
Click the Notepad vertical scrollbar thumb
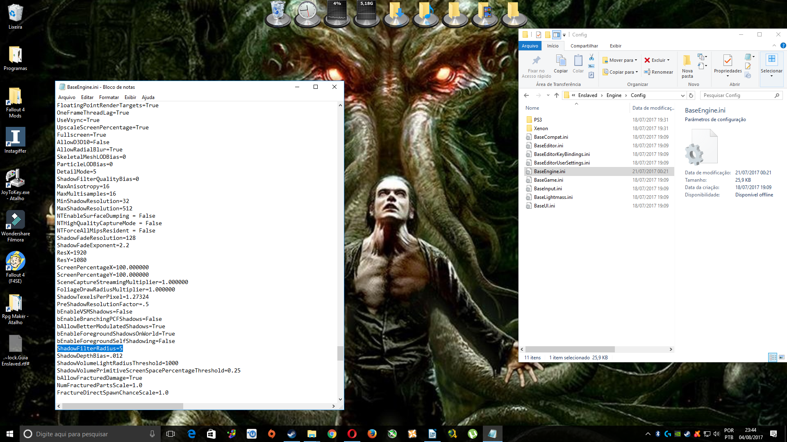340,353
